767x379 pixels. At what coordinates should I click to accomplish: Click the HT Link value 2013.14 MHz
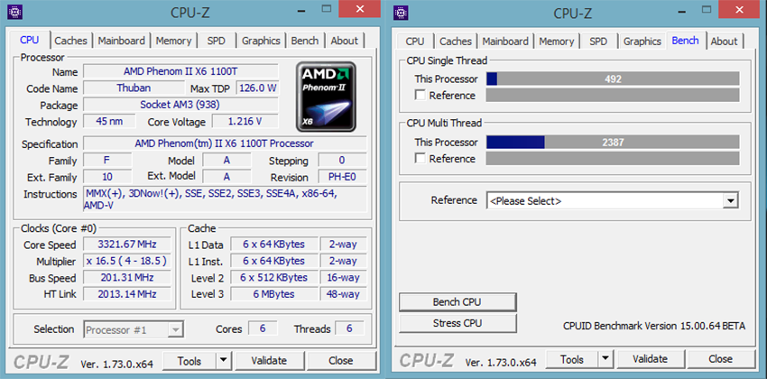coord(127,294)
